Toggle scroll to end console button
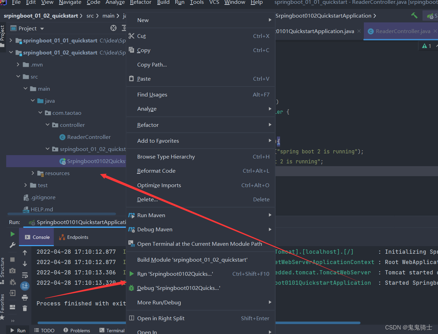438x334 pixels. tap(25, 286)
